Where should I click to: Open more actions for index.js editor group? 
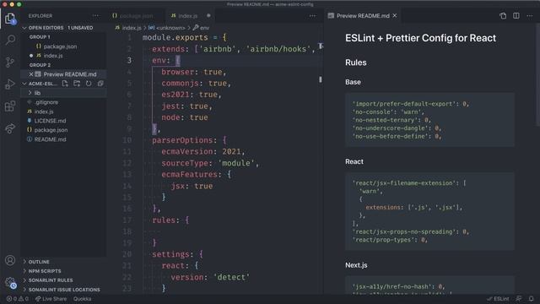point(312,16)
